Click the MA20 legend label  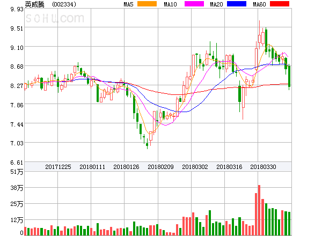click(x=216, y=4)
